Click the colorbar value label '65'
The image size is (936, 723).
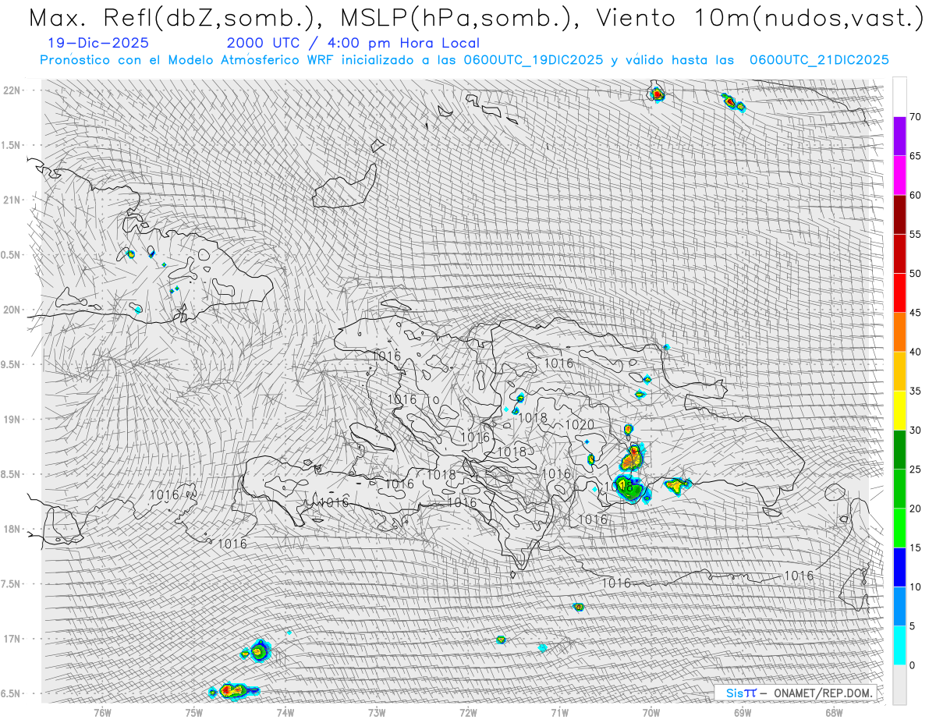click(x=915, y=156)
